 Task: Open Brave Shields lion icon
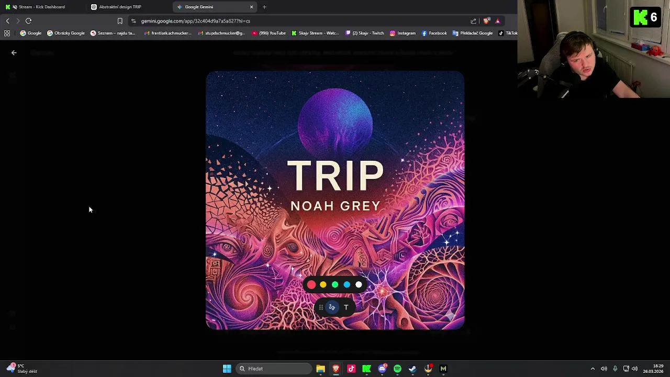486,21
